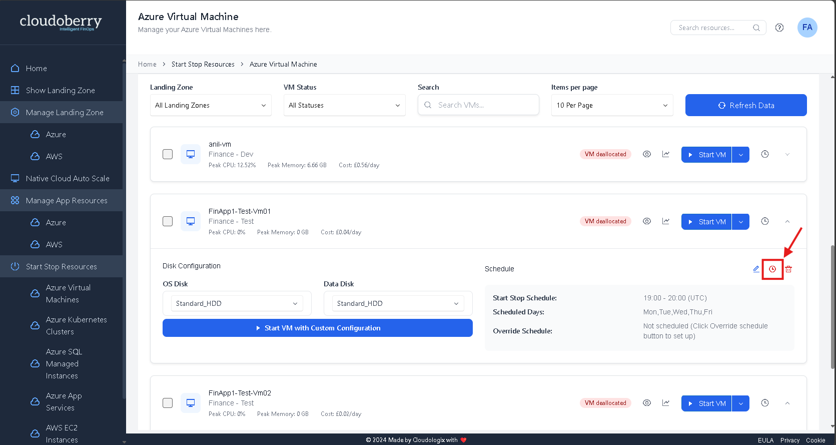Open metrics chart icon for FinApp1-Test-Vm02
The height and width of the screenshot is (445, 836).
[666, 403]
